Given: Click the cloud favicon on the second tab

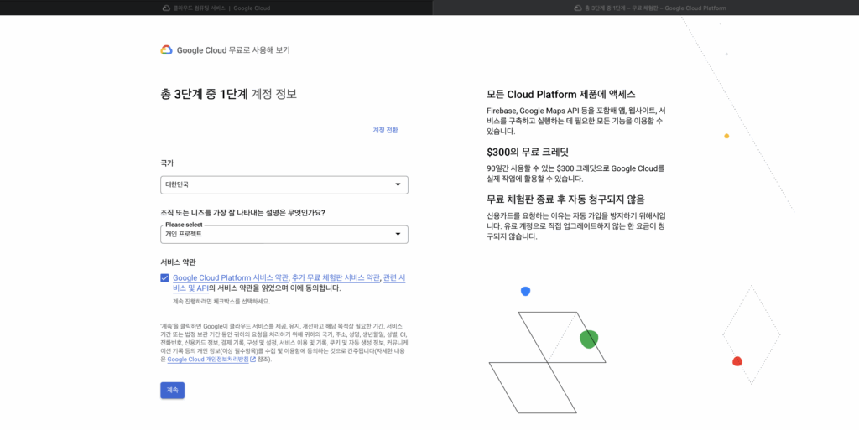Looking at the screenshot, I should pos(577,8).
